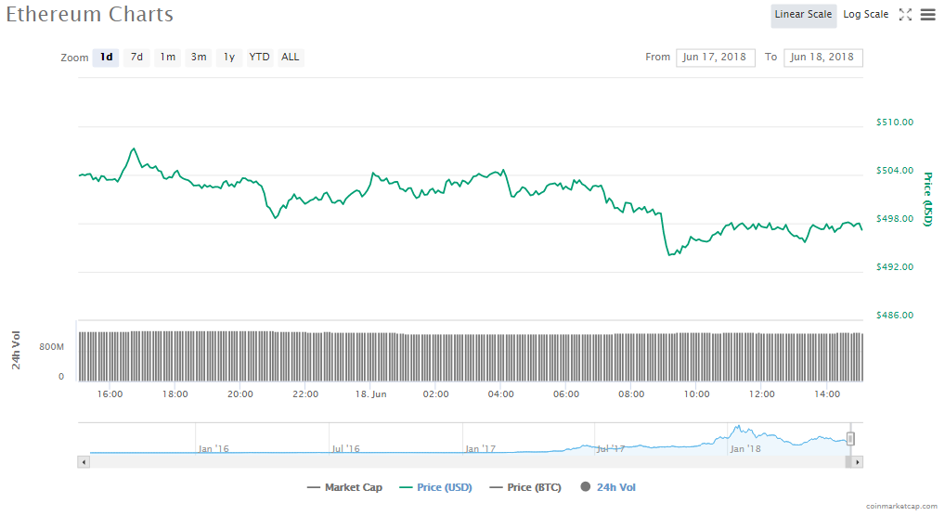The width and height of the screenshot is (945, 516).
Task: Click the scrollbar left arrow
Action: click(84, 461)
